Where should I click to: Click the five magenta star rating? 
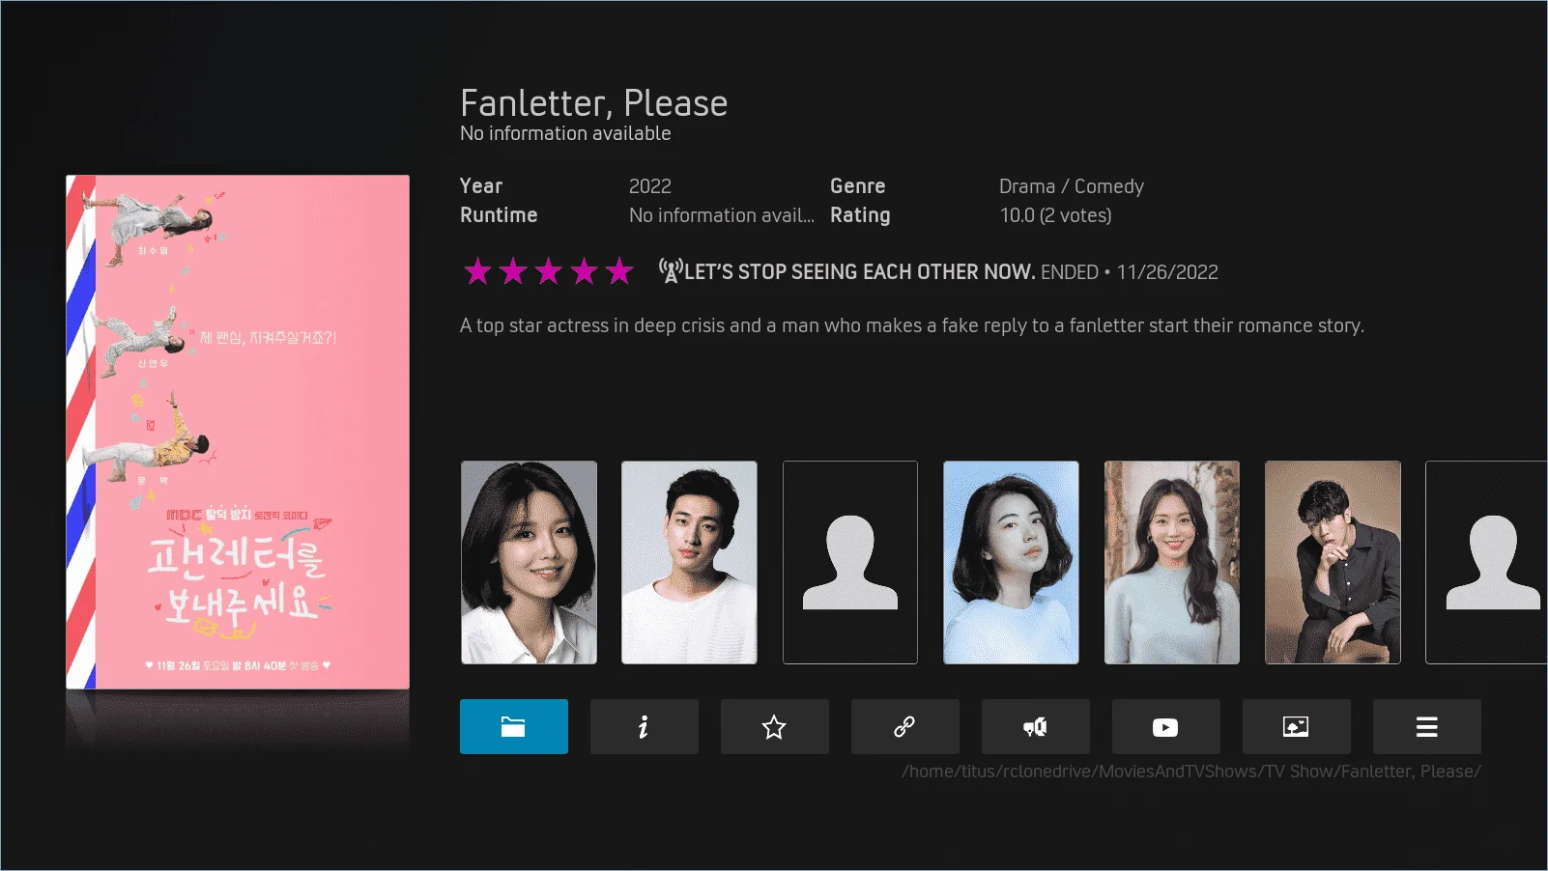548,271
